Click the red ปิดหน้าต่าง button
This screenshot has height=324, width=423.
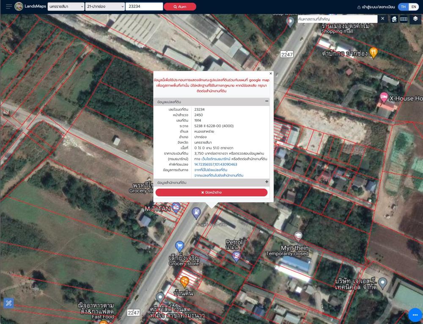[211, 193]
